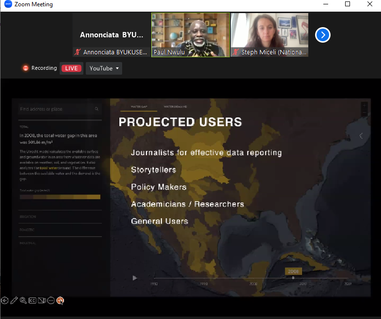Maximize the Zoom Meeting window
The width and height of the screenshot is (381, 319).
[x=348, y=4]
